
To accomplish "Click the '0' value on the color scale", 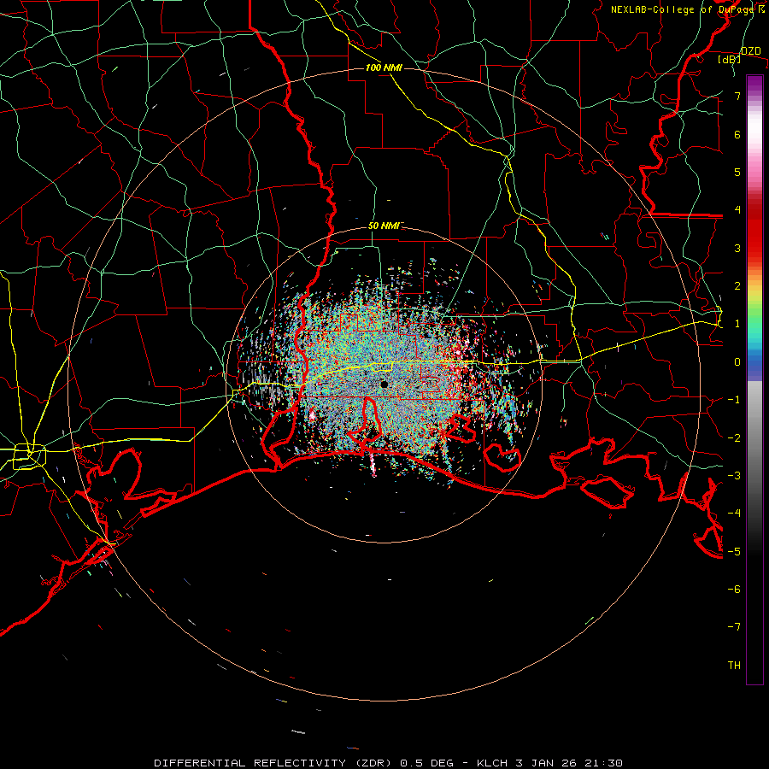I will click(737, 362).
